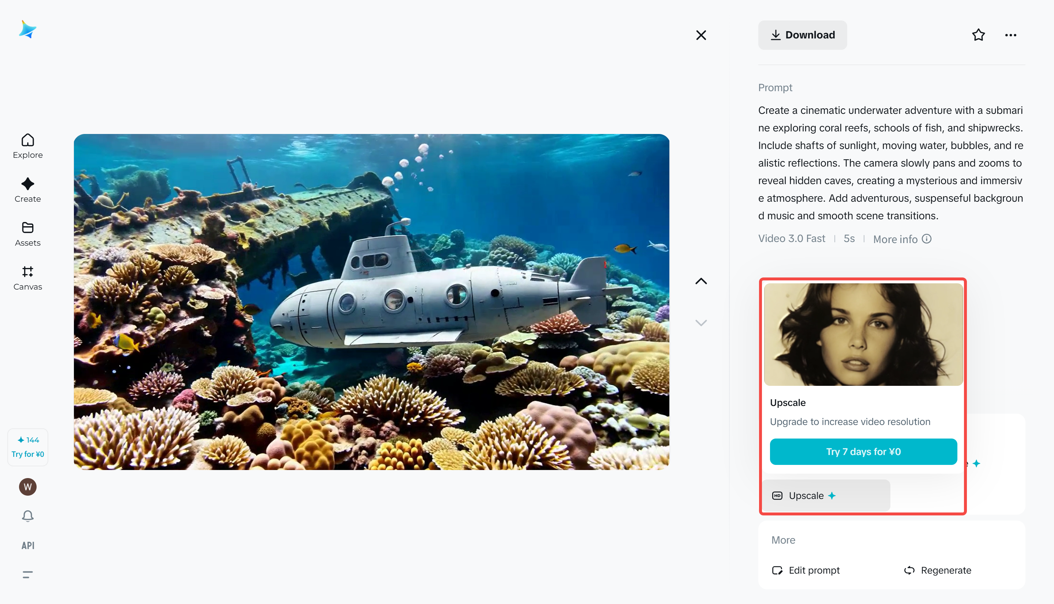The image size is (1054, 604).
Task: Collapse the sidebar with the hamburger icon
Action: coord(27,574)
